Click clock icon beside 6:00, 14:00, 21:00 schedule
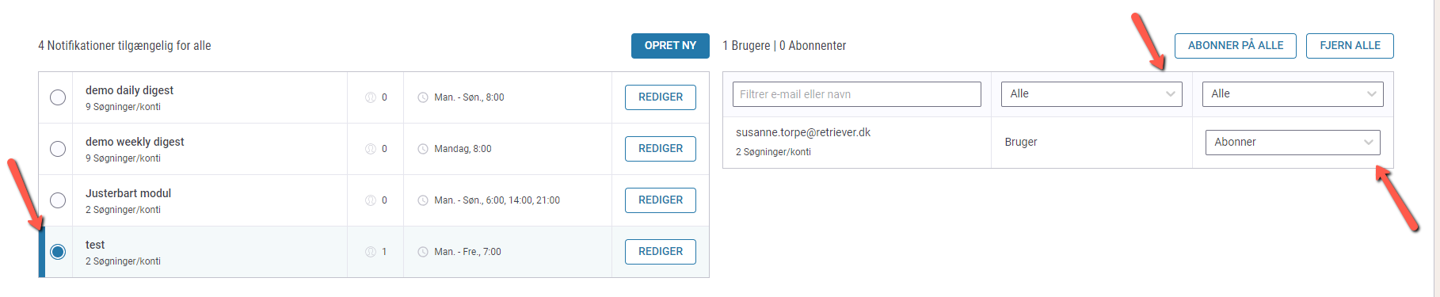This screenshot has width=1440, height=297. coord(423,200)
